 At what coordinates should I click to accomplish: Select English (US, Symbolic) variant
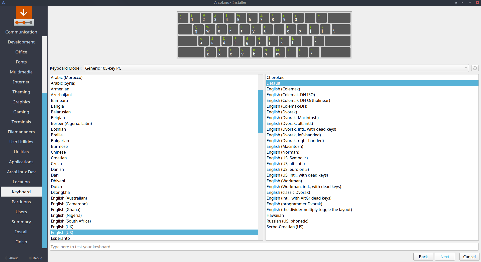point(372,158)
